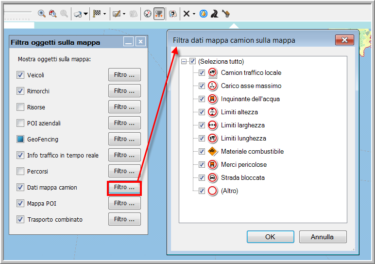Click the vehicle locate toolbar icon

click(78, 14)
